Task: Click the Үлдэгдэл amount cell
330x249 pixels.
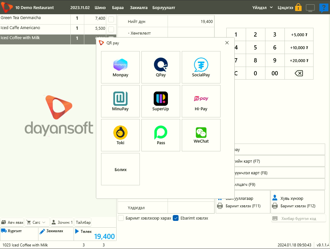Action: click(191, 208)
